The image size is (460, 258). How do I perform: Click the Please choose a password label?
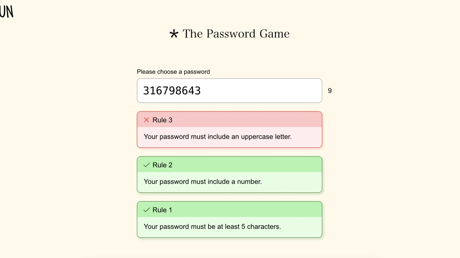(173, 71)
